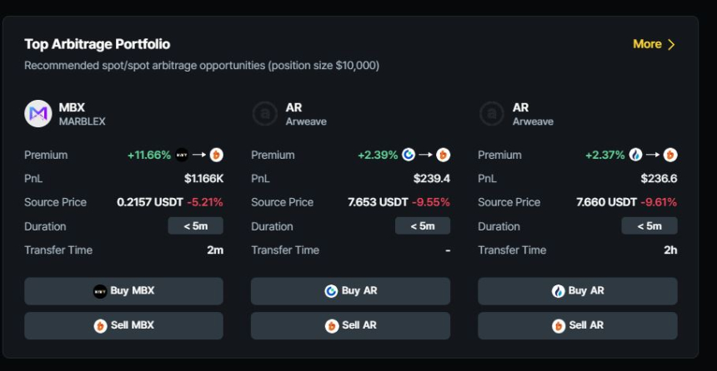The image size is (717, 371).
Task: Click destination exchange icon beside +2.39% premium
Action: pyautogui.click(x=444, y=155)
